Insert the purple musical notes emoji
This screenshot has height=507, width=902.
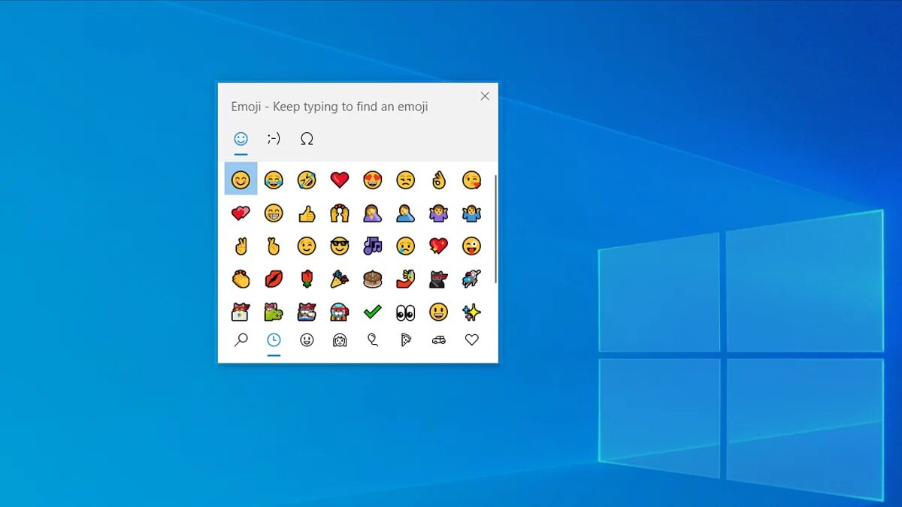pyautogui.click(x=372, y=246)
